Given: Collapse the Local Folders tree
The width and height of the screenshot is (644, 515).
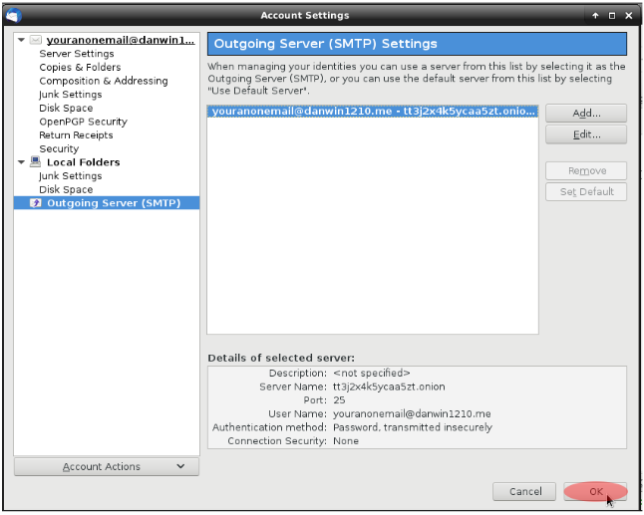Looking at the screenshot, I should (x=21, y=162).
